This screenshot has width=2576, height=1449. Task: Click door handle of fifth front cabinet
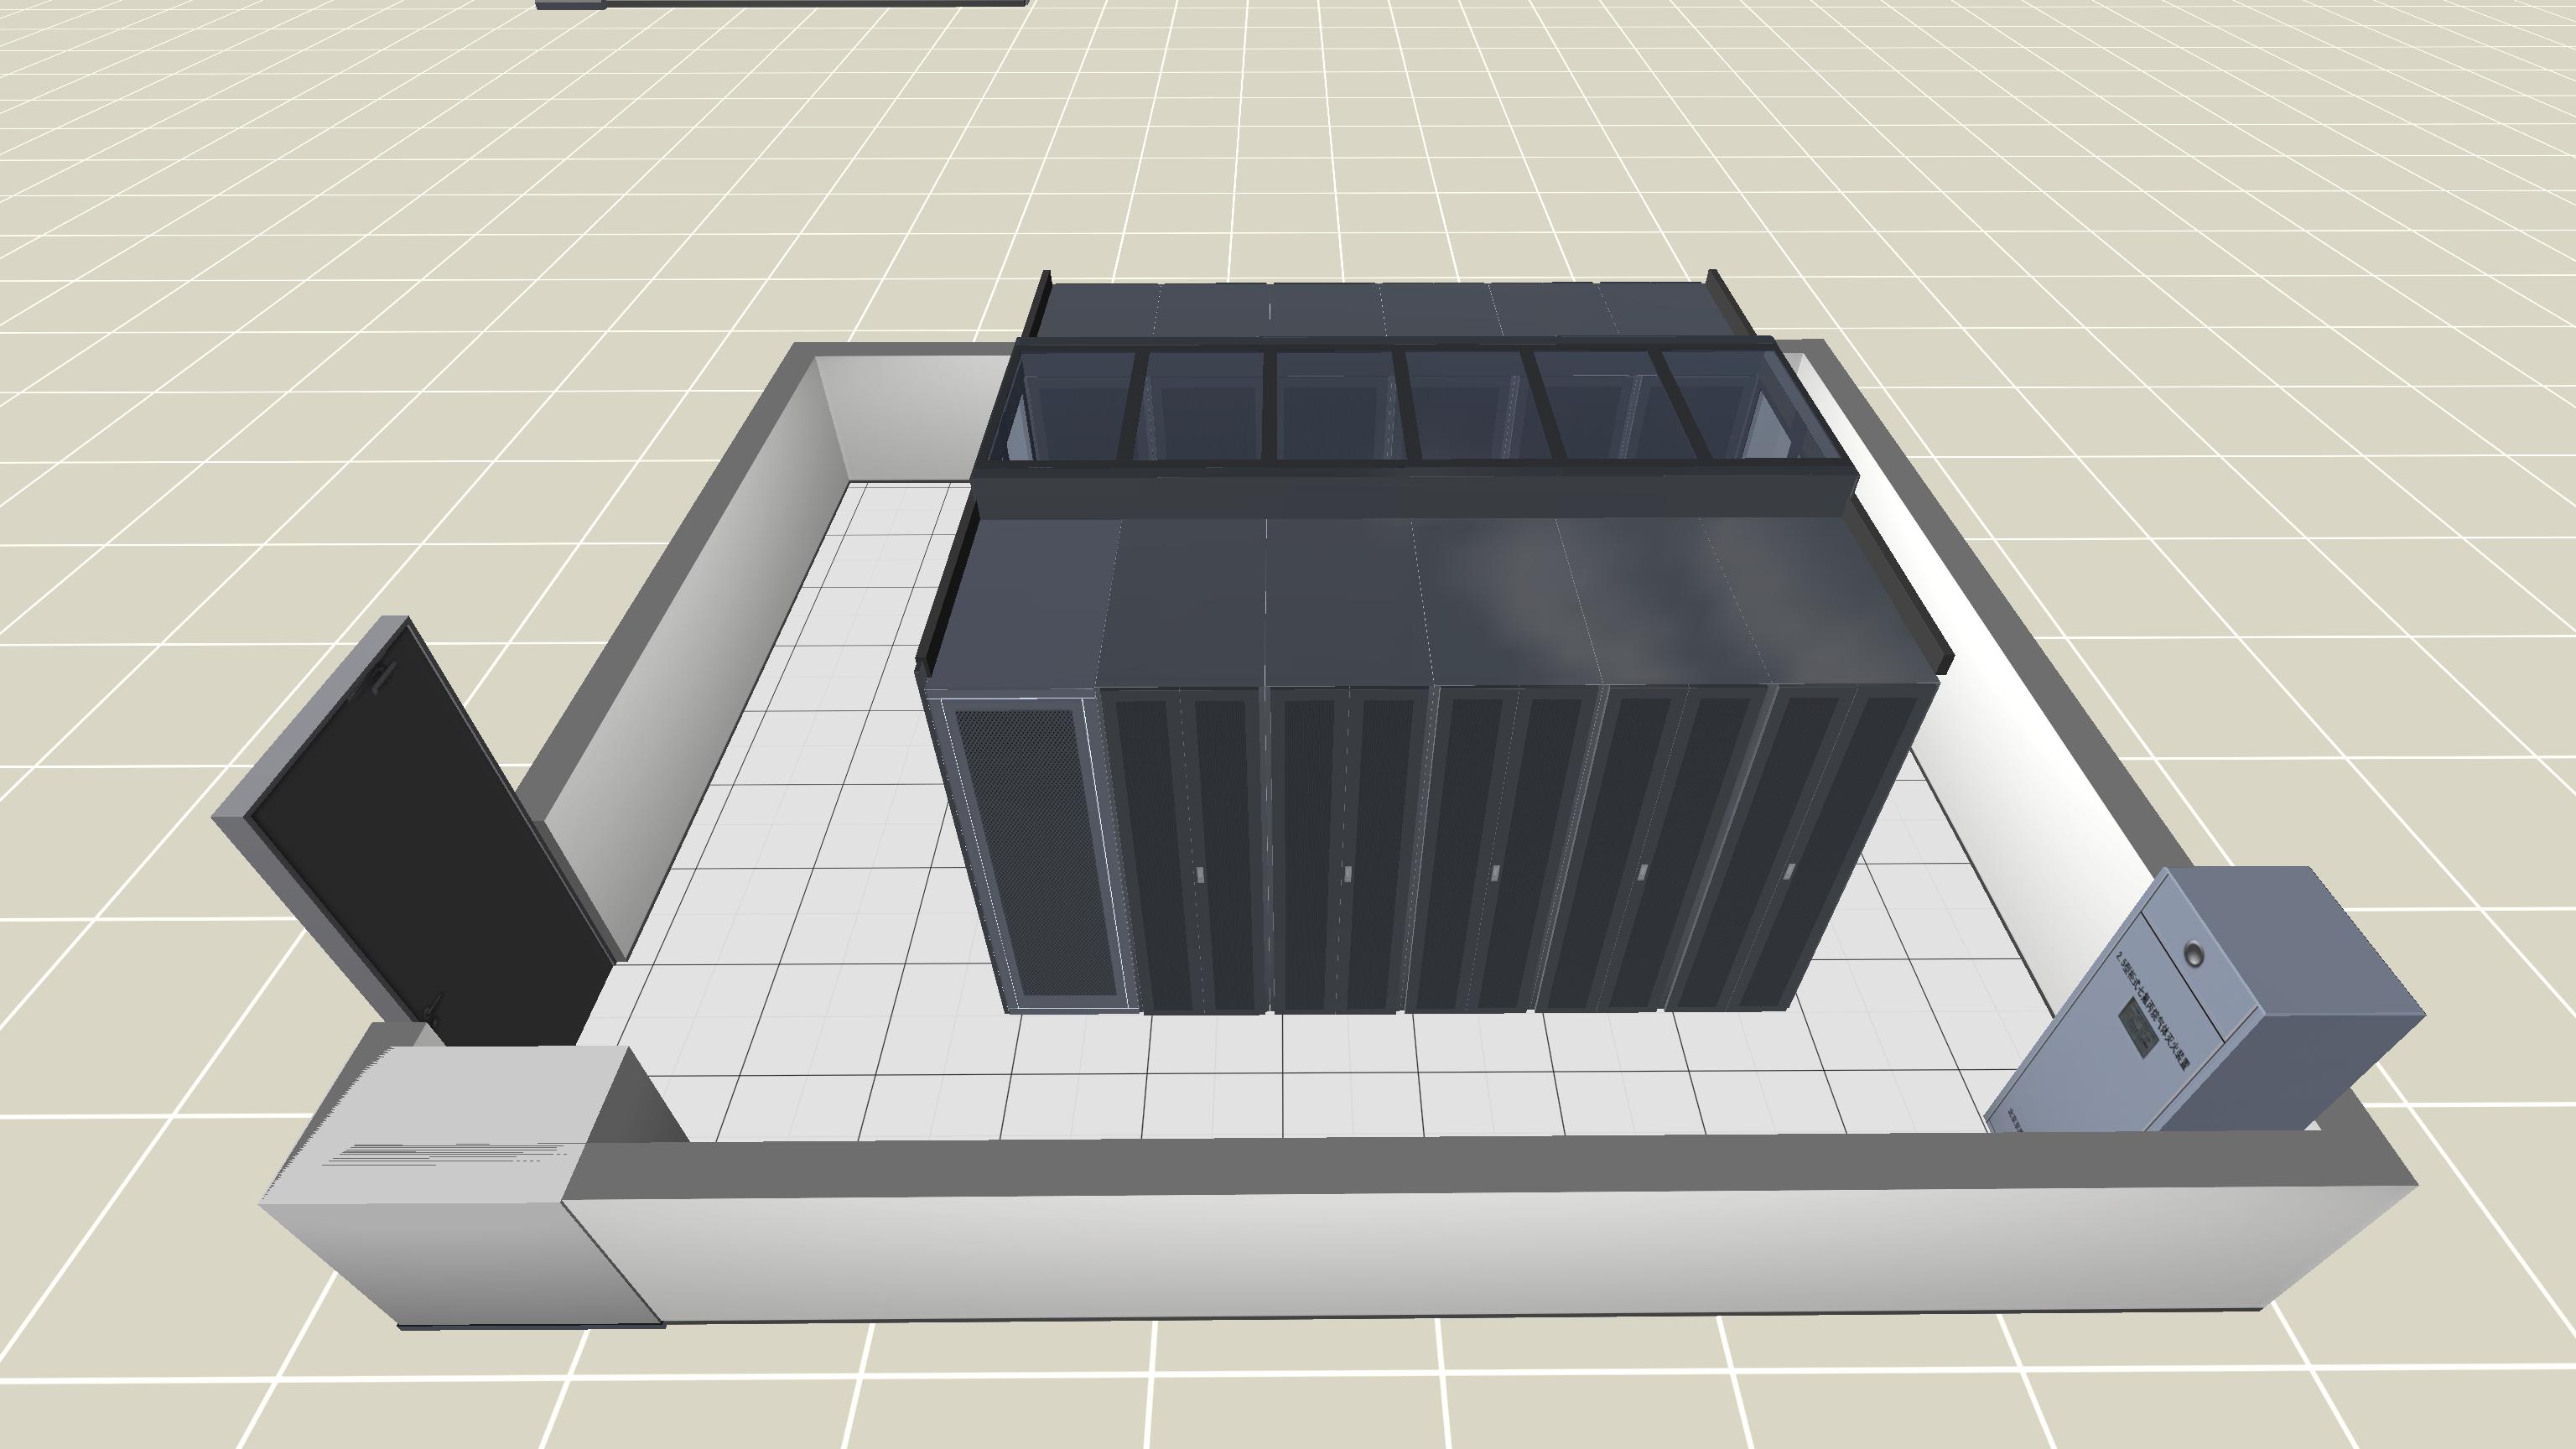1642,872
